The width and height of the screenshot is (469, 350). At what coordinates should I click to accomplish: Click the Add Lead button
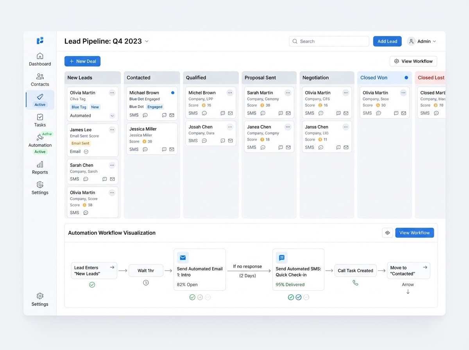(x=387, y=41)
